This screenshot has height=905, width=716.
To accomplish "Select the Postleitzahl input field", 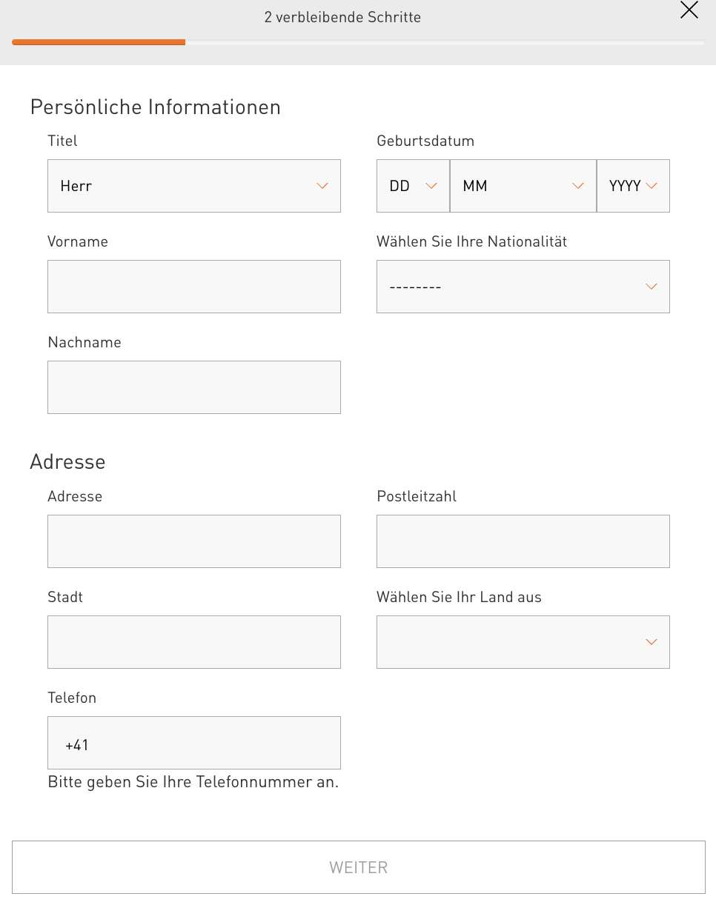I will pyautogui.click(x=523, y=541).
